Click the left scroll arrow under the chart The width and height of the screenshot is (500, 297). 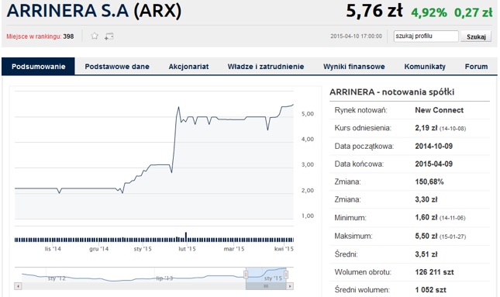pos(18,286)
